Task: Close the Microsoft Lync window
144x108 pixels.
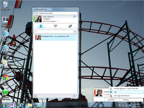Action: [75, 9]
